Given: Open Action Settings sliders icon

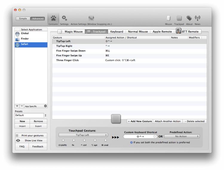Looking at the screenshot, I should coord(91,20).
